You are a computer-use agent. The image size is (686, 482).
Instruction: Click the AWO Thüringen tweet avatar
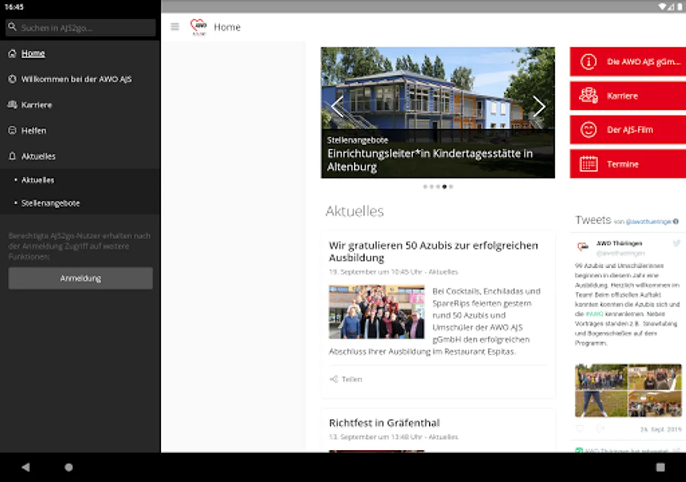coord(583,247)
